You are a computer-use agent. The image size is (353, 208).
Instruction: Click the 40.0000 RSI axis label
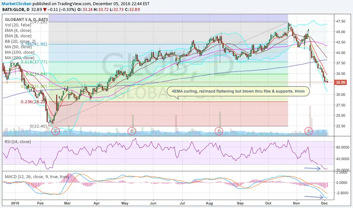pos(343,159)
